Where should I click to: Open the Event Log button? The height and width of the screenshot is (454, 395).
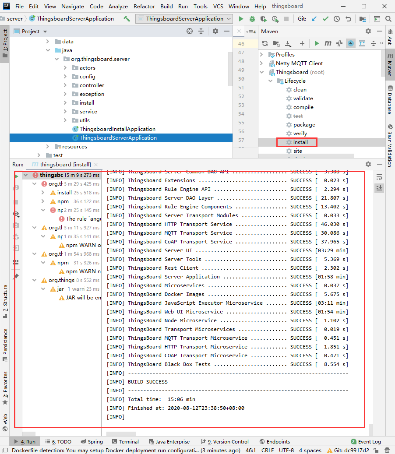tap(366, 442)
